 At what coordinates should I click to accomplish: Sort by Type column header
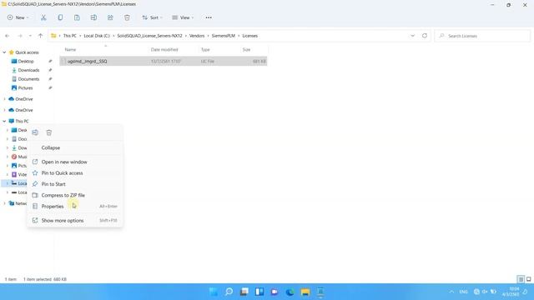205,50
